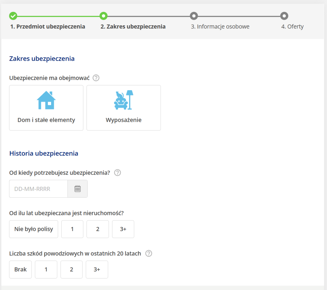Image resolution: width=327 pixels, height=290 pixels.
Task: Click the DD-MM-RRRR date input field
Action: (x=38, y=189)
